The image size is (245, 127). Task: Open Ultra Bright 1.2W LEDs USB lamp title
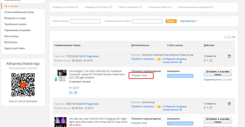coord(97,75)
